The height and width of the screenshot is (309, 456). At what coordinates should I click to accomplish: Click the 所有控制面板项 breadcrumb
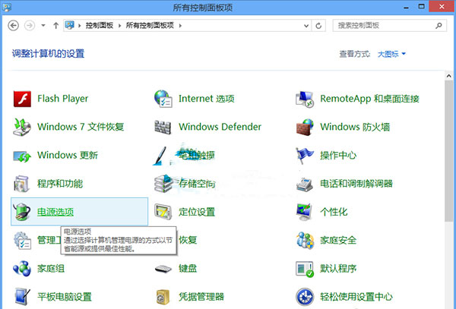tap(150, 26)
